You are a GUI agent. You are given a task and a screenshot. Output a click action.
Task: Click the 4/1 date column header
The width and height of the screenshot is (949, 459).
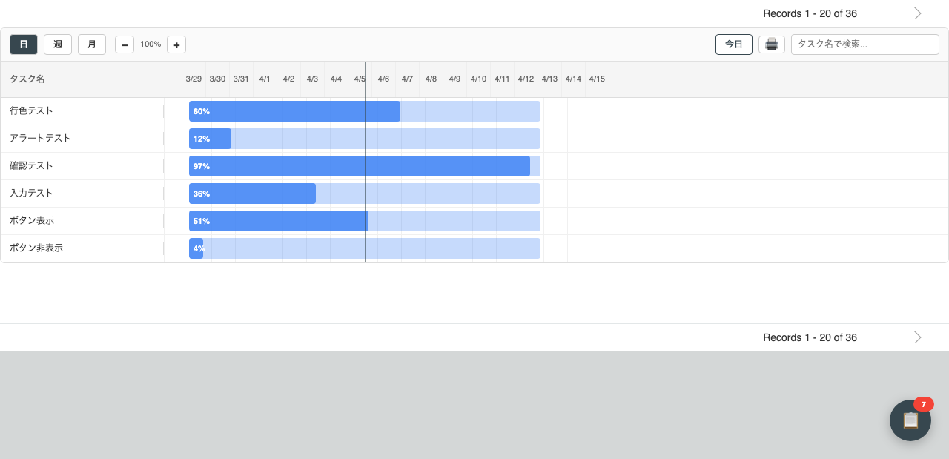265,79
